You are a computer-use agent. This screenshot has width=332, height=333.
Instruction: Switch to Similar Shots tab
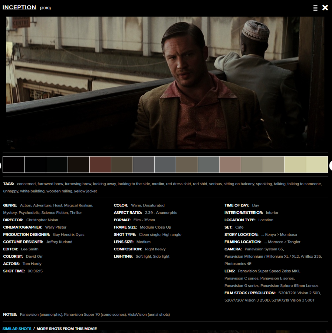pyautogui.click(x=17, y=329)
